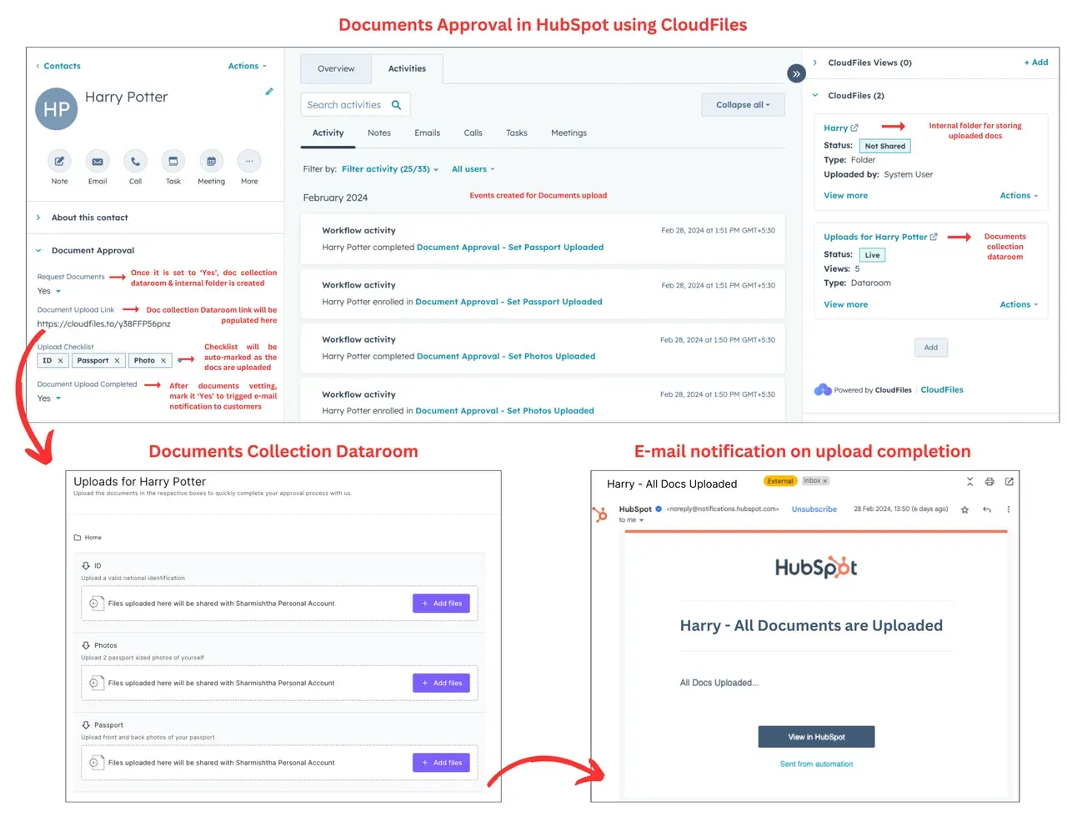Remove Photo tag from Upload Checklist
This screenshot has height=817, width=1067.
(x=163, y=361)
